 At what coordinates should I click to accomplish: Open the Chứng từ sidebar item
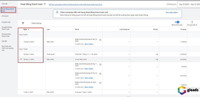pos(5,16)
